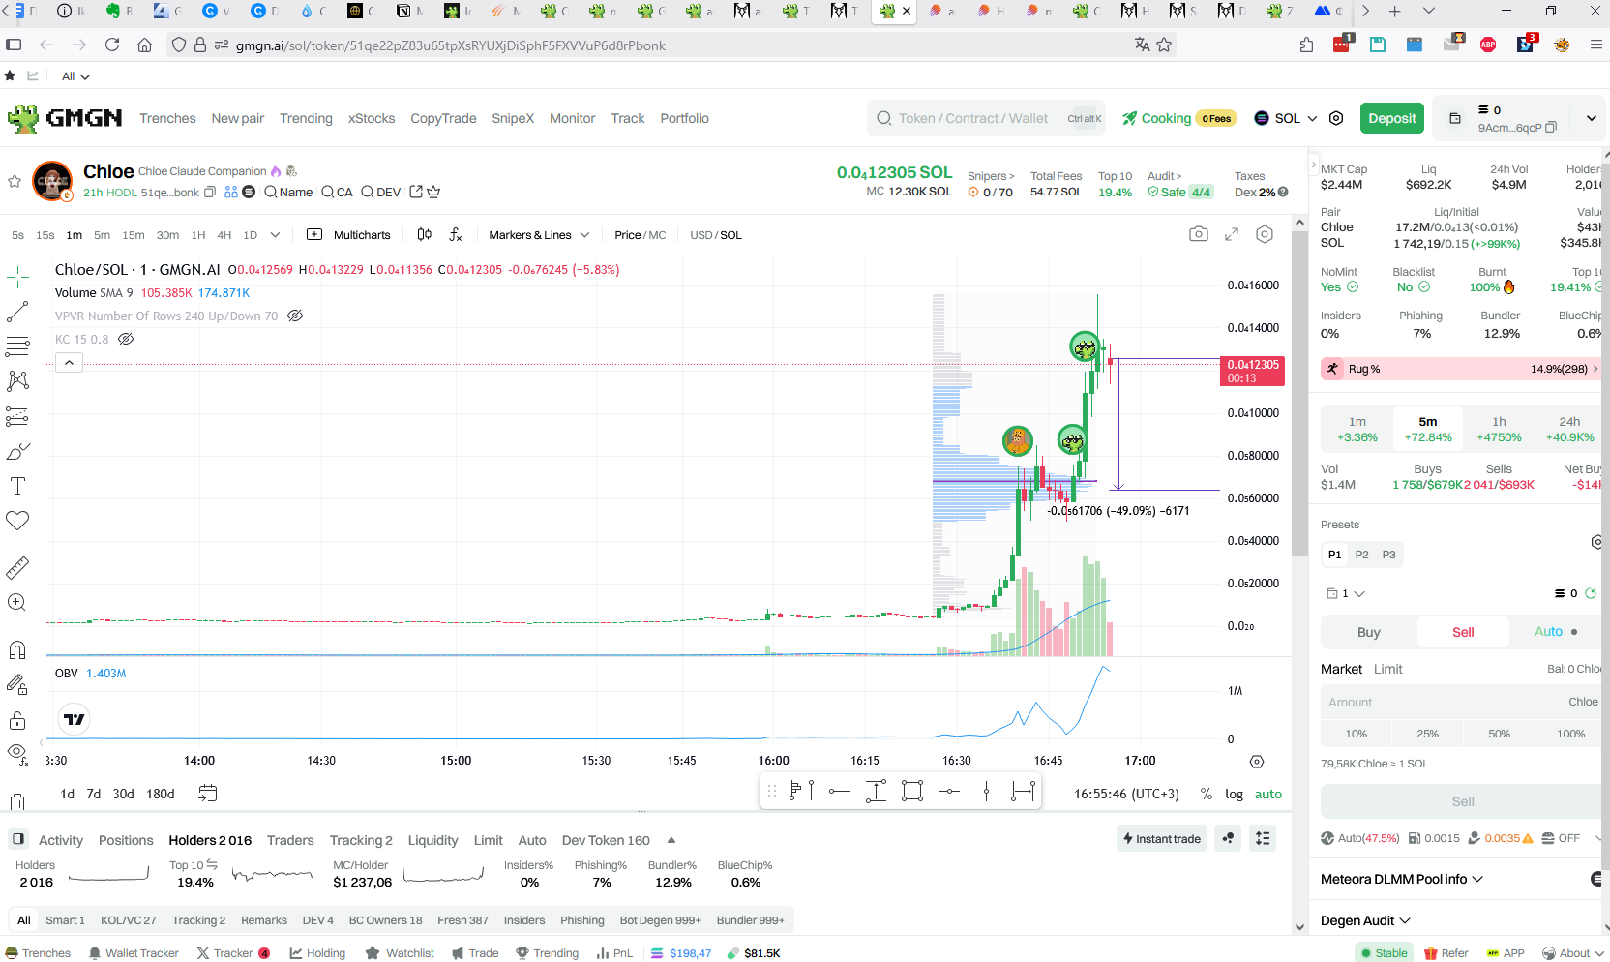Select the text annotation tool
The image size is (1610, 962).
(x=17, y=486)
